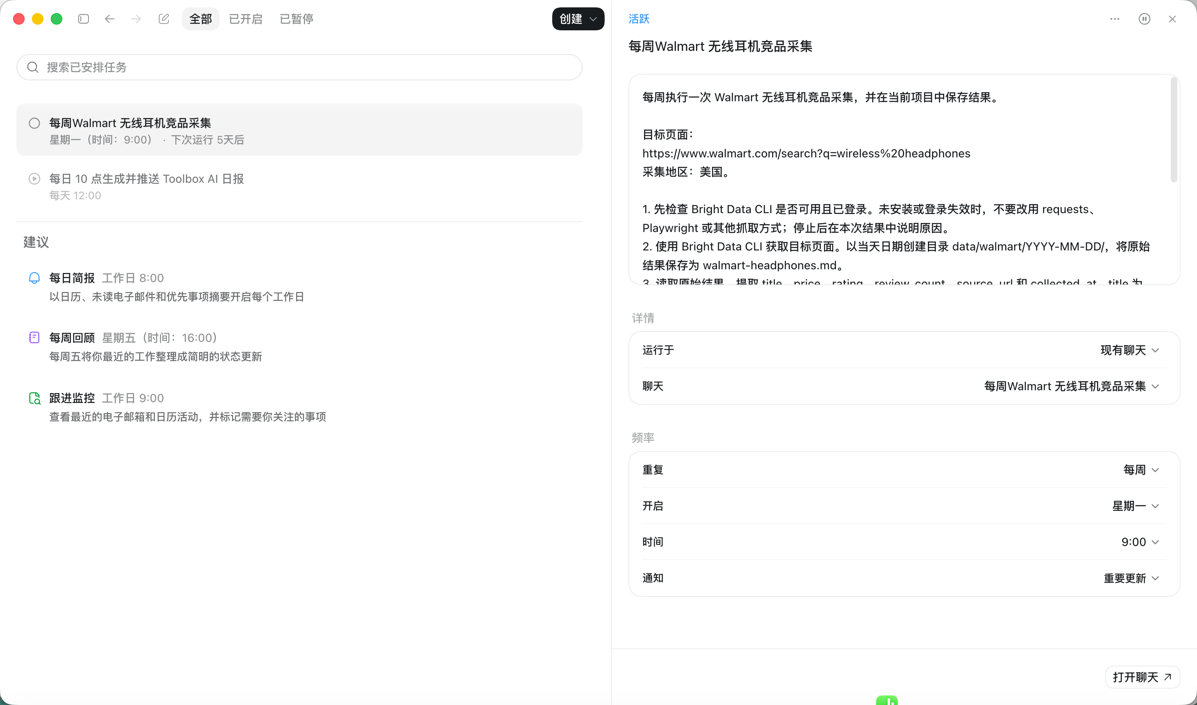
Task: Select the 每日 10 点生成并推送 Toolbox AI 日报 task
Action: [299, 186]
